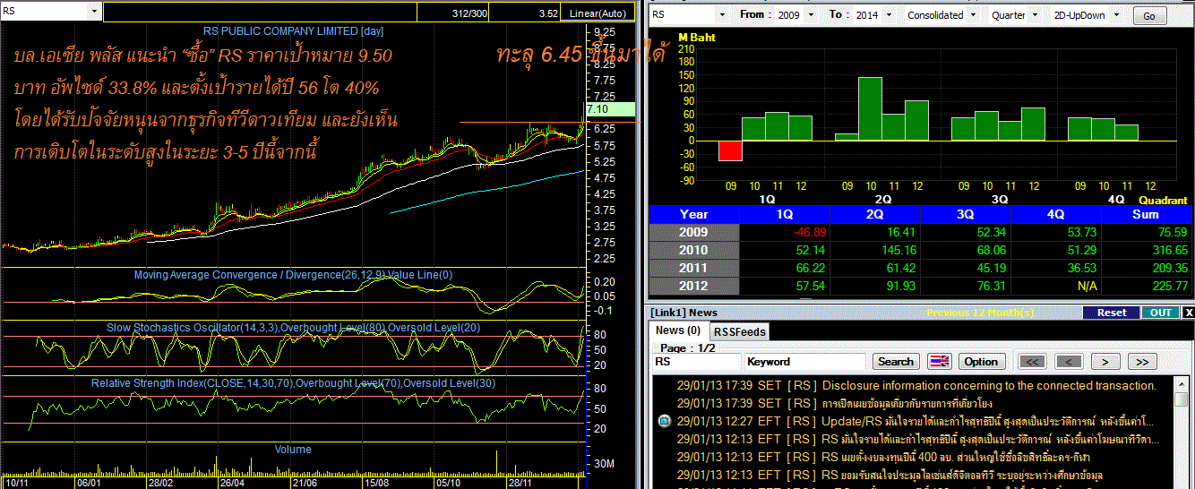The image size is (1195, 489).
Task: Open the Disclosure information news headline
Action: (x=989, y=385)
